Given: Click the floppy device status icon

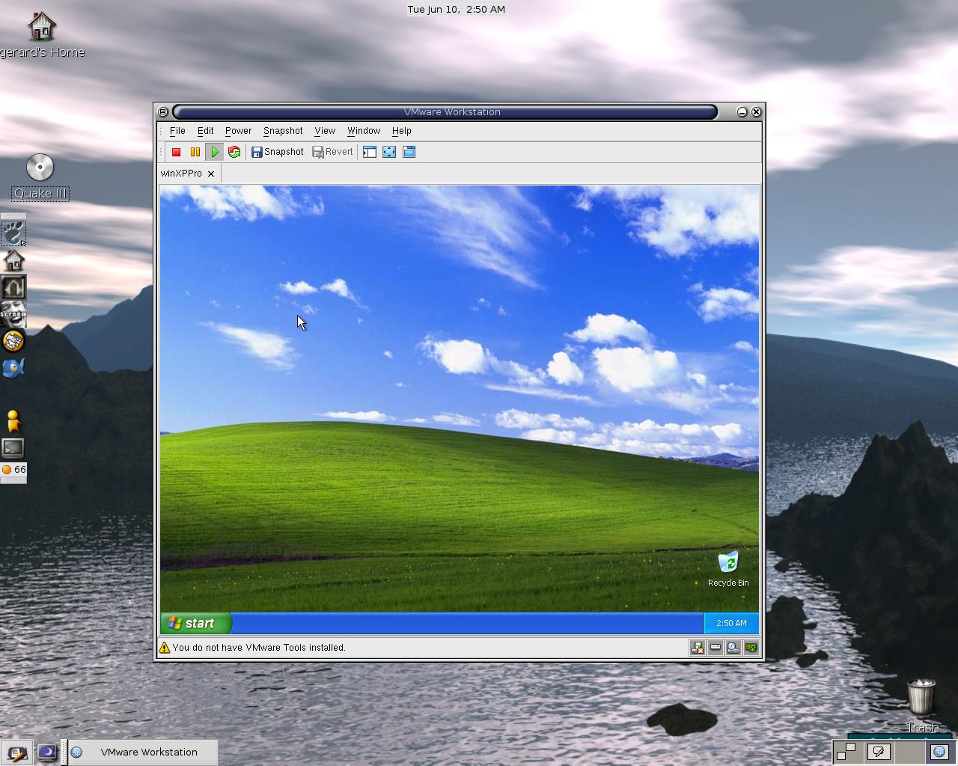Looking at the screenshot, I should tap(698, 648).
